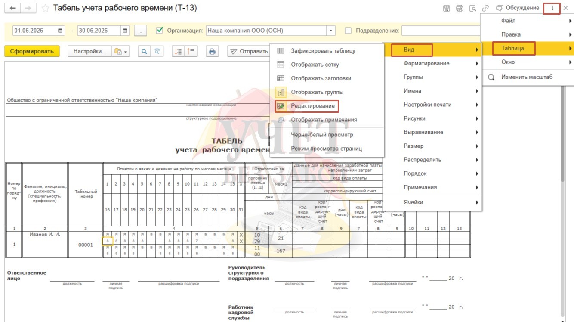This screenshot has width=574, height=322.
Task: Click the Сформировать button
Action: tap(32, 51)
